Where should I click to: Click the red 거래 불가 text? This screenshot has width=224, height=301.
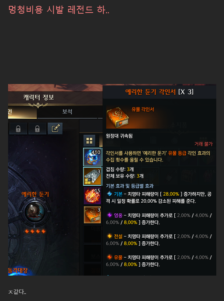point(203,144)
